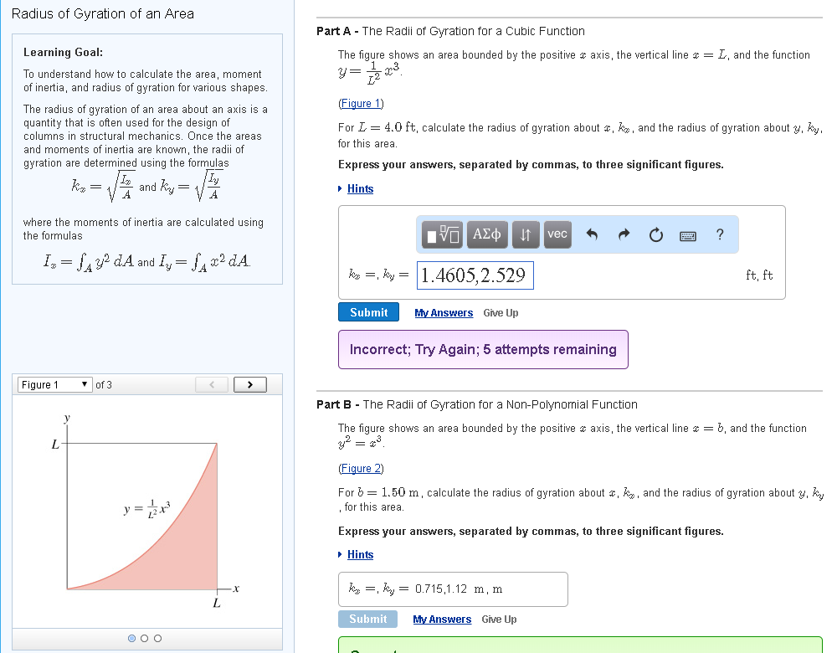837x653 pixels.
Task: Insert a vector using the vec icon
Action: (x=557, y=234)
